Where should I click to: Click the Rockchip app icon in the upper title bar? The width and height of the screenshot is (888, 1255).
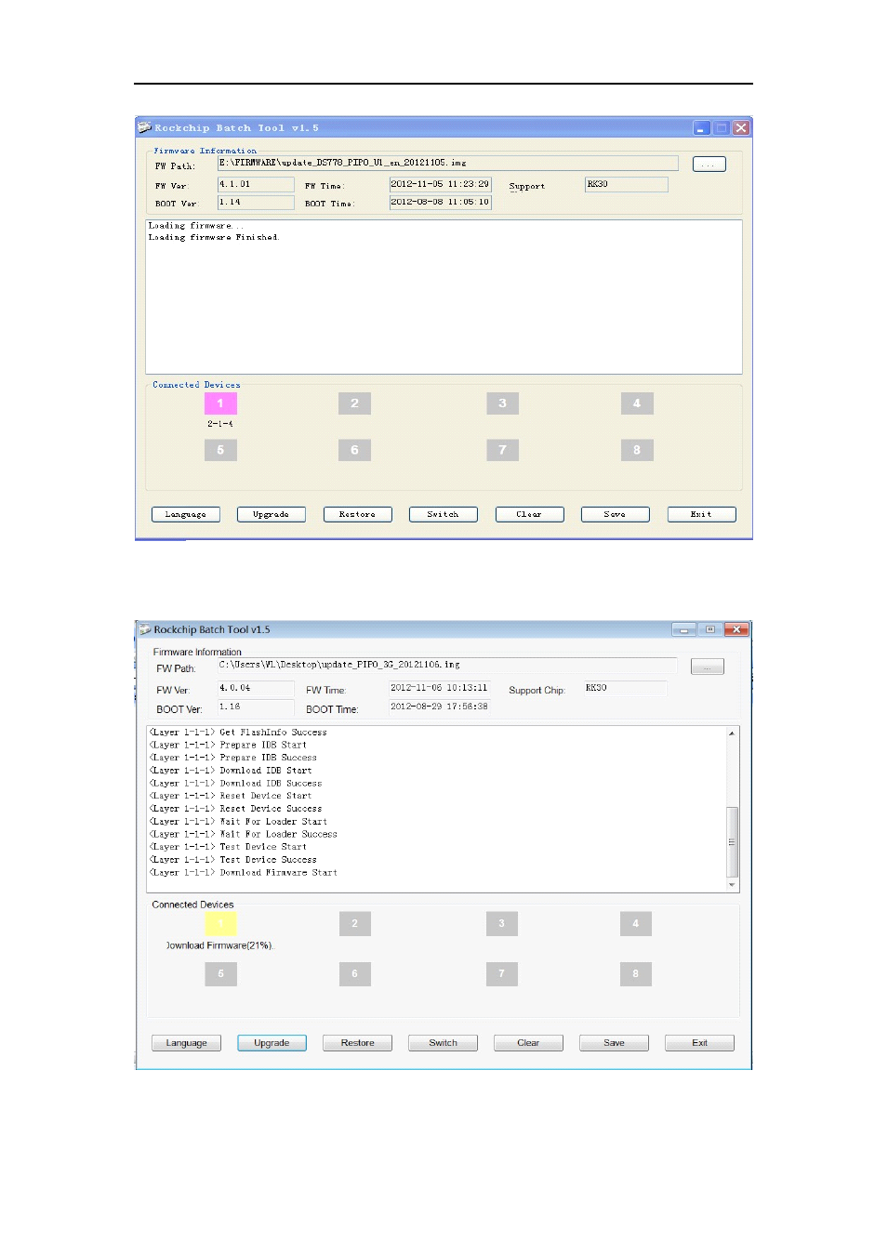point(144,127)
